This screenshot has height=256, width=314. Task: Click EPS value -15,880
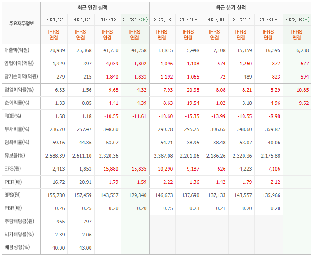[x=110, y=169]
